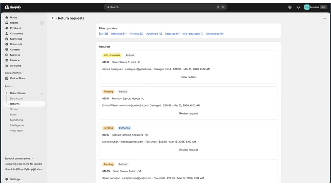Open Preparing your store for launch conversation
This screenshot has width=331, height=186.
click(24, 164)
